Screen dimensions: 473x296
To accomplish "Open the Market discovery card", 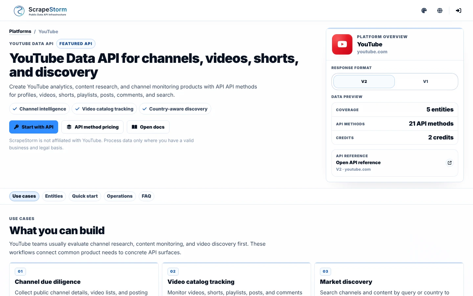I will 389,279.
